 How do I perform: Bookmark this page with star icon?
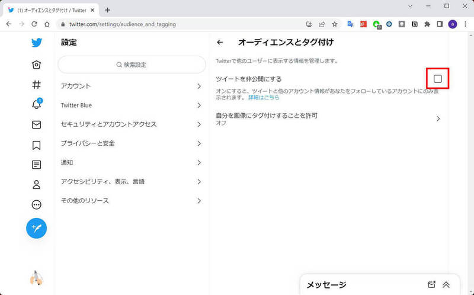click(x=335, y=24)
